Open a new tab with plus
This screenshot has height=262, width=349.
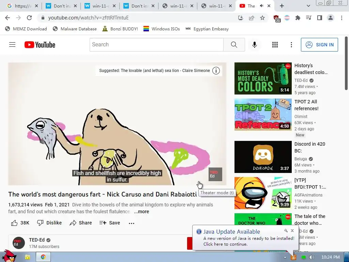point(282,6)
